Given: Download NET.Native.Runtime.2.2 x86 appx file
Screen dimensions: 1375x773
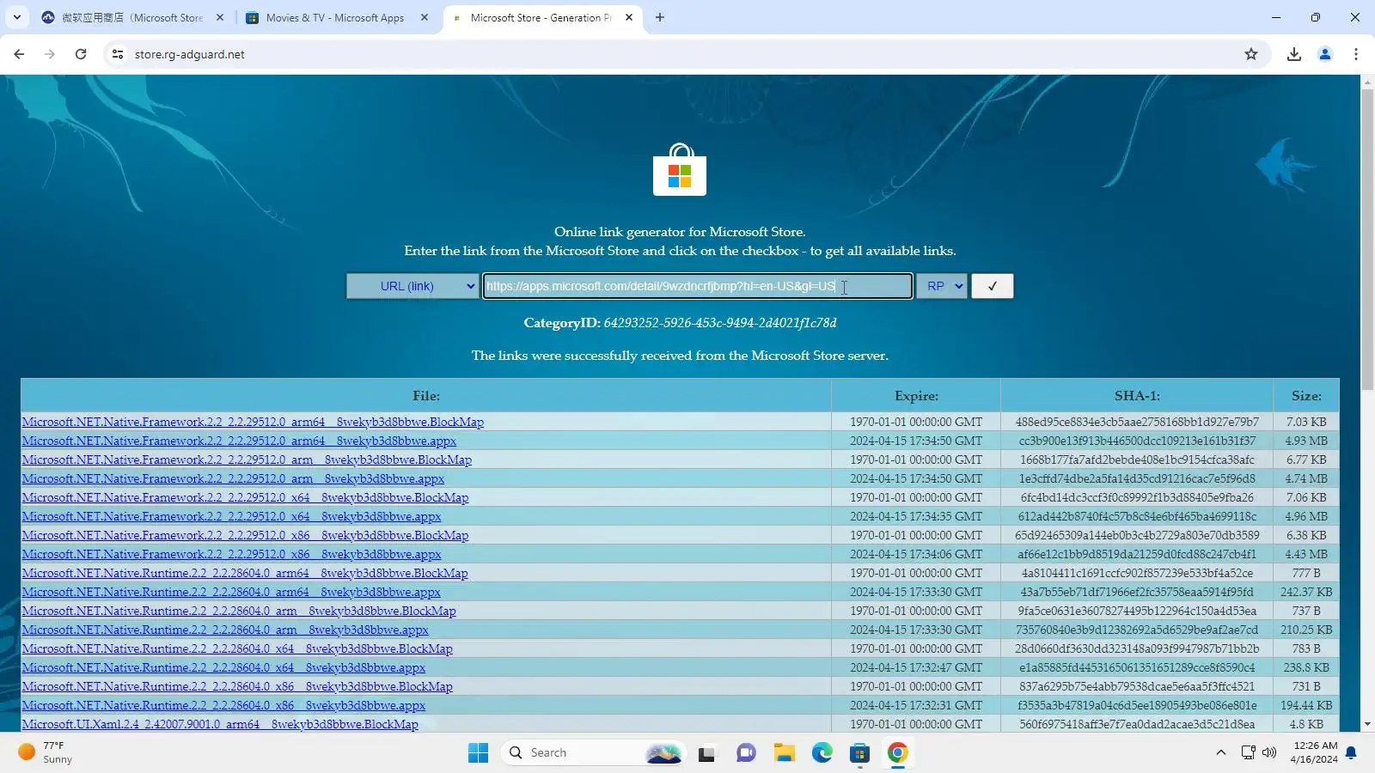Looking at the screenshot, I should point(223,705).
